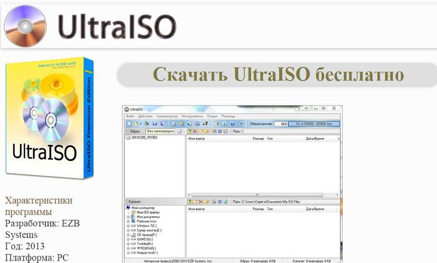Sort Каталог pane by Имя файла column
Image resolution: width=437 pixels, height=263 pixels.
pyautogui.click(x=197, y=209)
